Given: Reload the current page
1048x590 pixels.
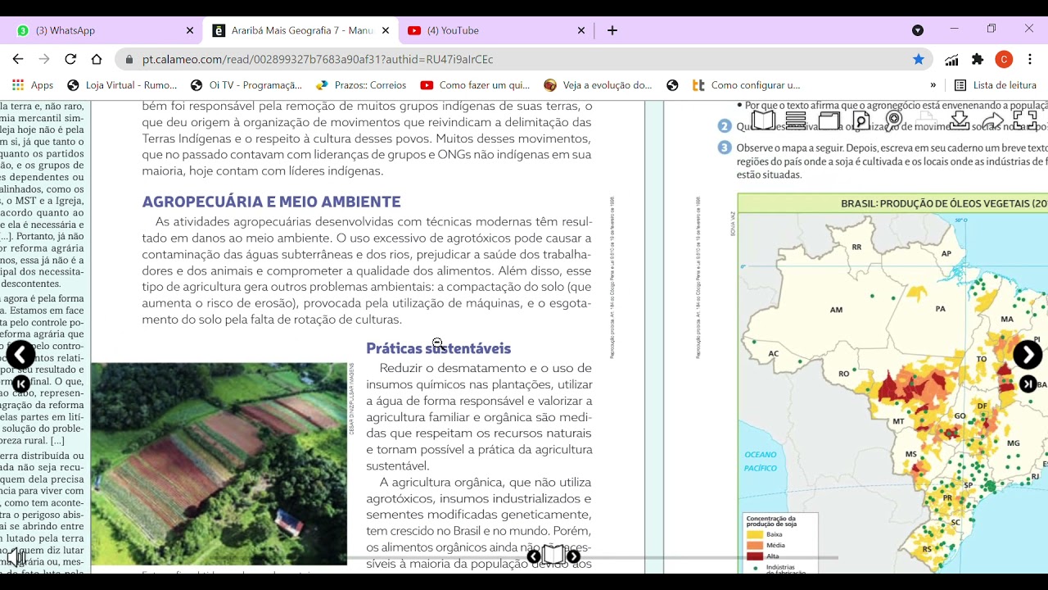Looking at the screenshot, I should pos(70,59).
